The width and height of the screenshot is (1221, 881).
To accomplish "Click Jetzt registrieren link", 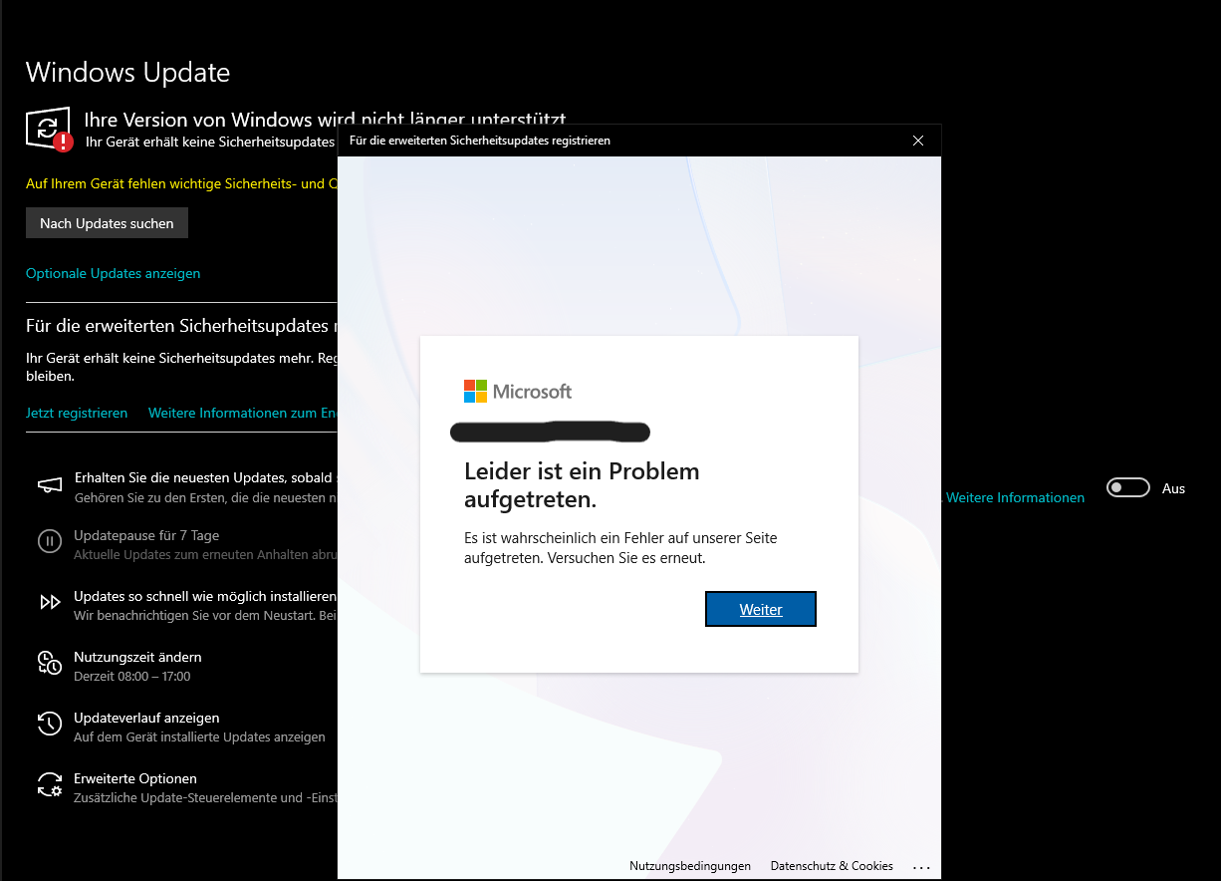I will click(x=77, y=413).
